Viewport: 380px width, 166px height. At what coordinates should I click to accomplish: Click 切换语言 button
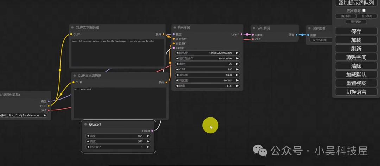click(x=356, y=92)
